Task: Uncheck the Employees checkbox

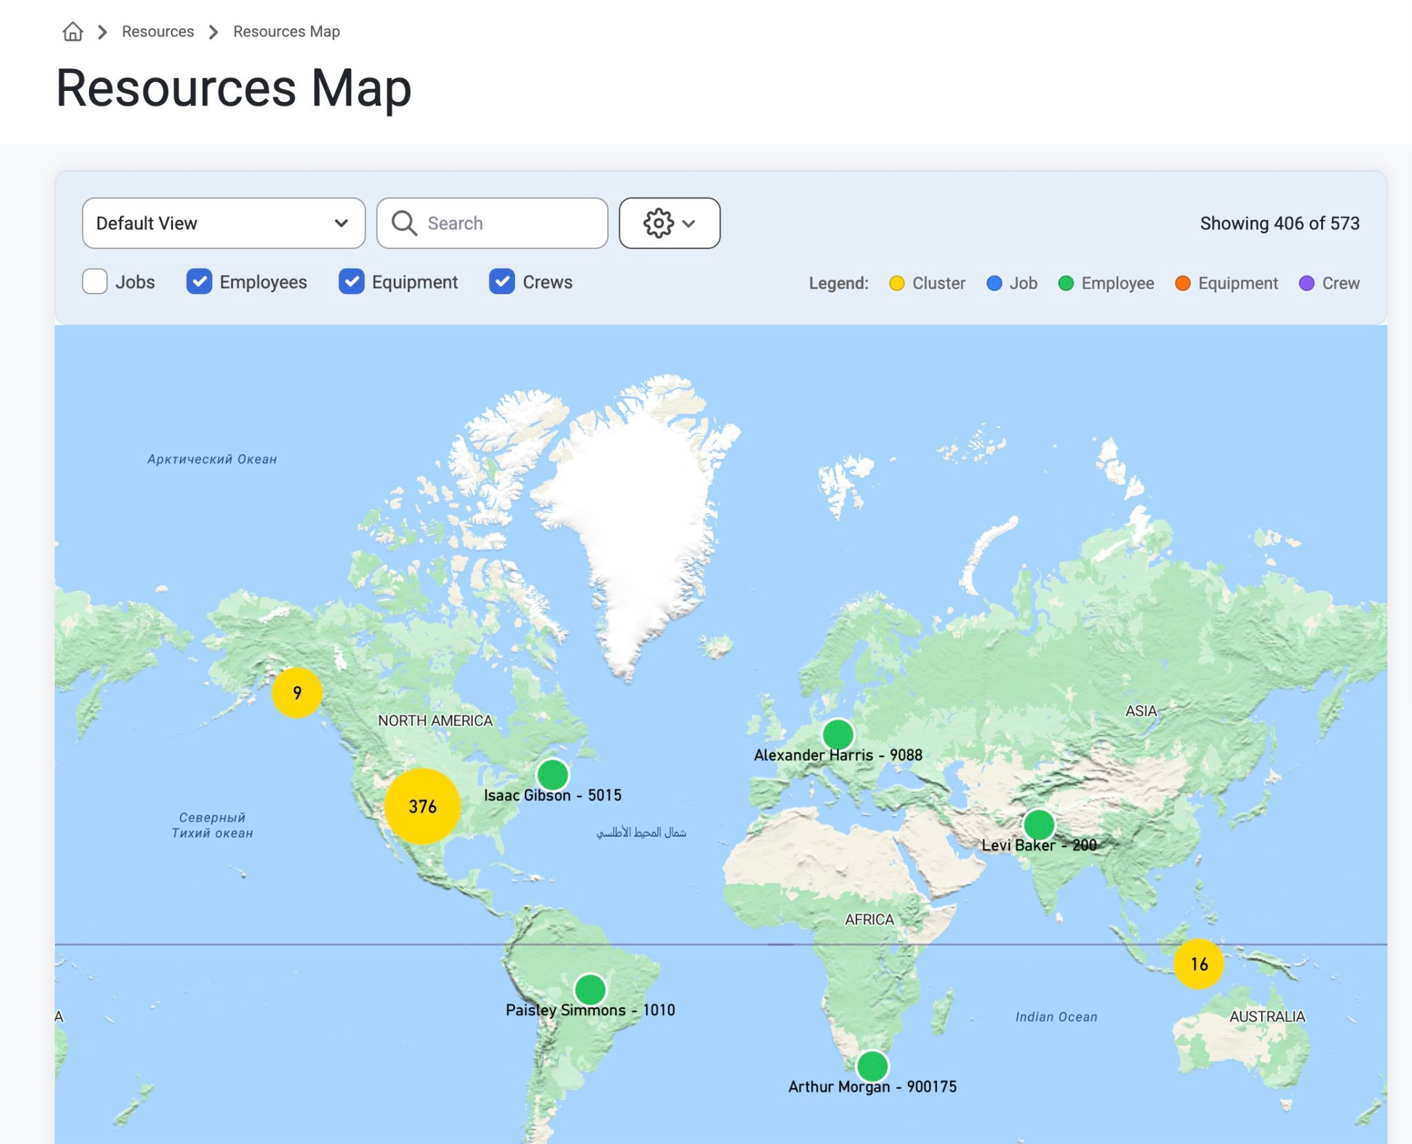Action: (199, 282)
